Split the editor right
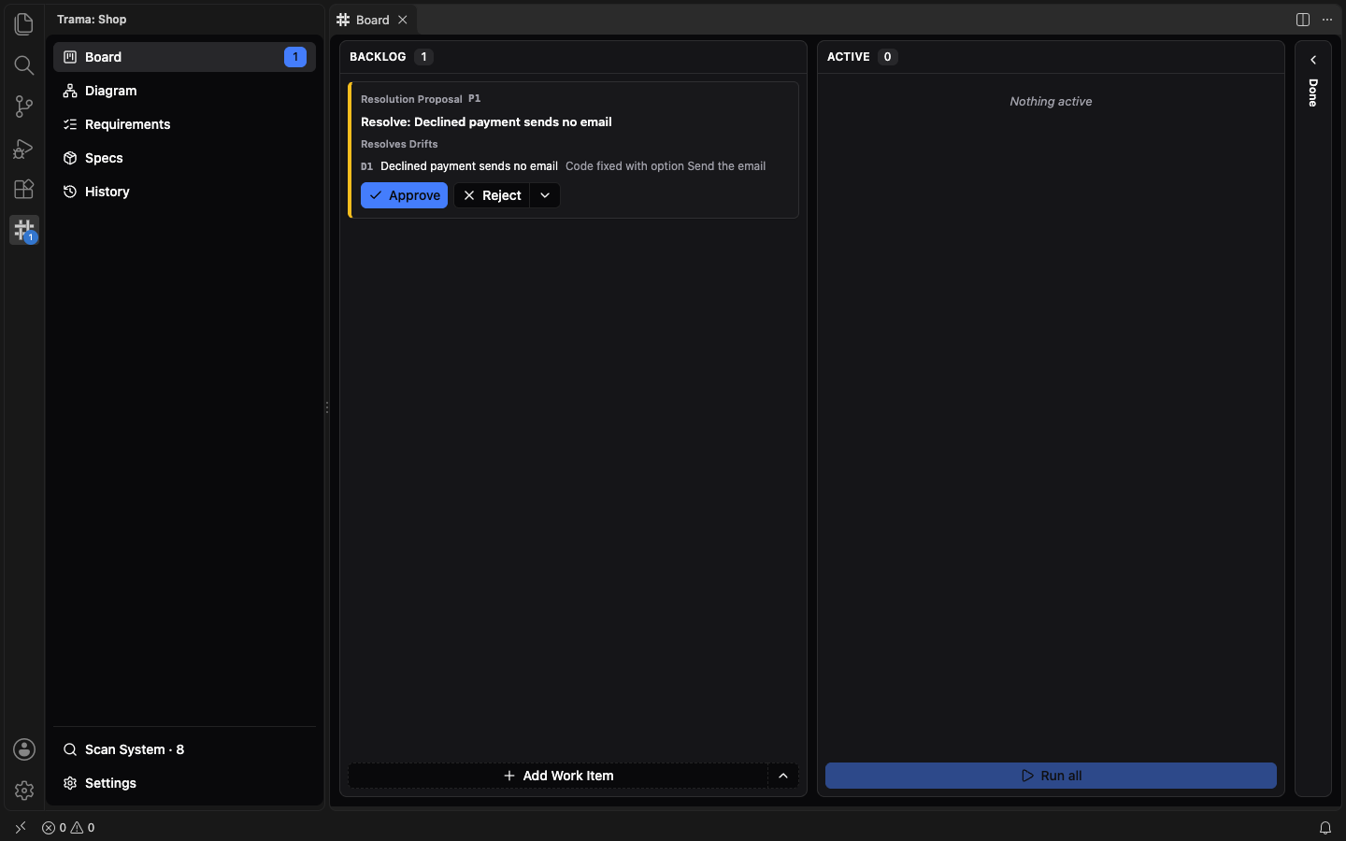 pos(1303,20)
